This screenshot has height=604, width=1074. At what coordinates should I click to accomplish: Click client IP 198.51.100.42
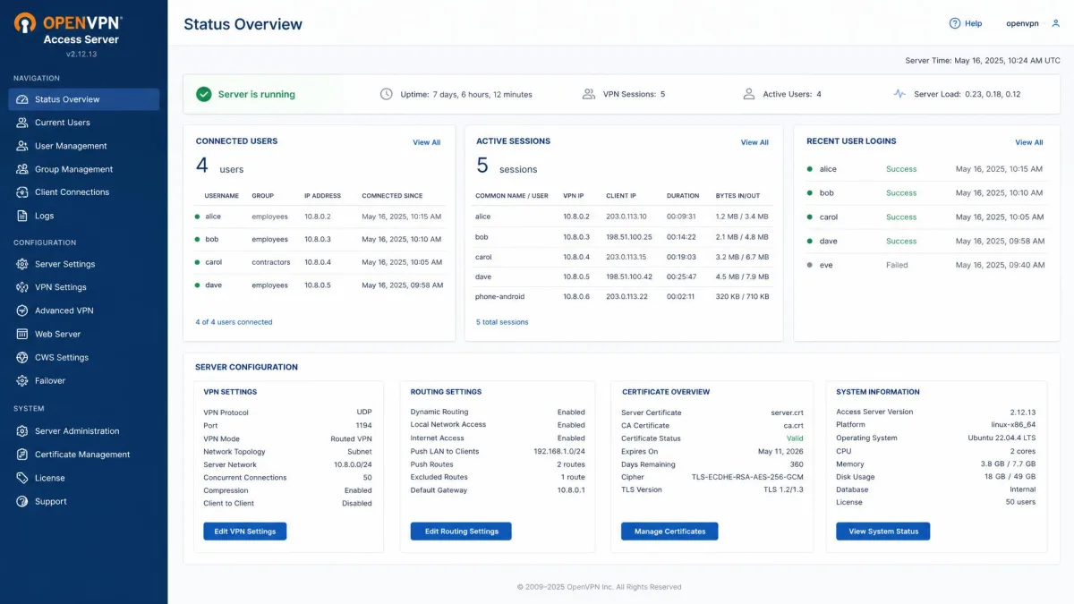point(629,276)
